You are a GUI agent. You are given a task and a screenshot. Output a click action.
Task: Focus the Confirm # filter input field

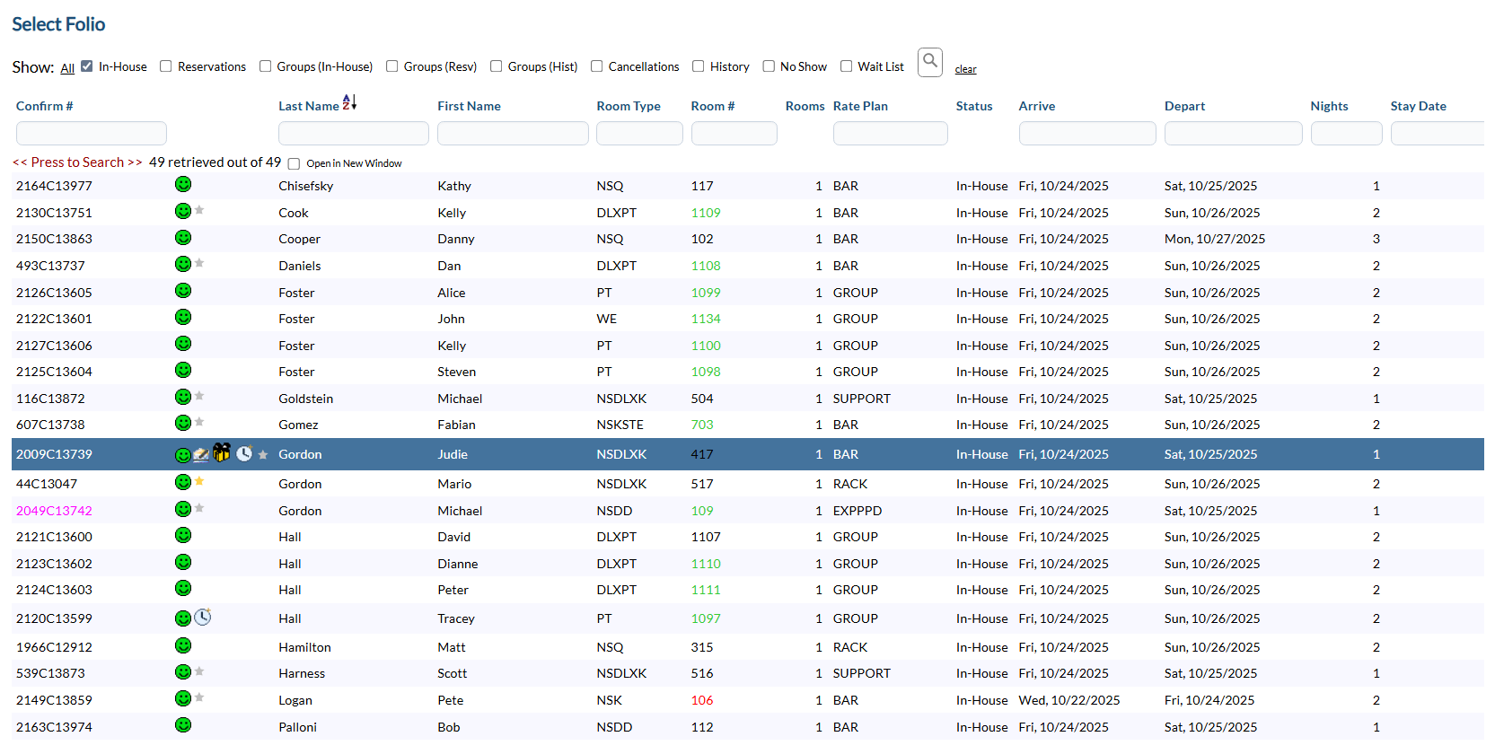click(92, 133)
